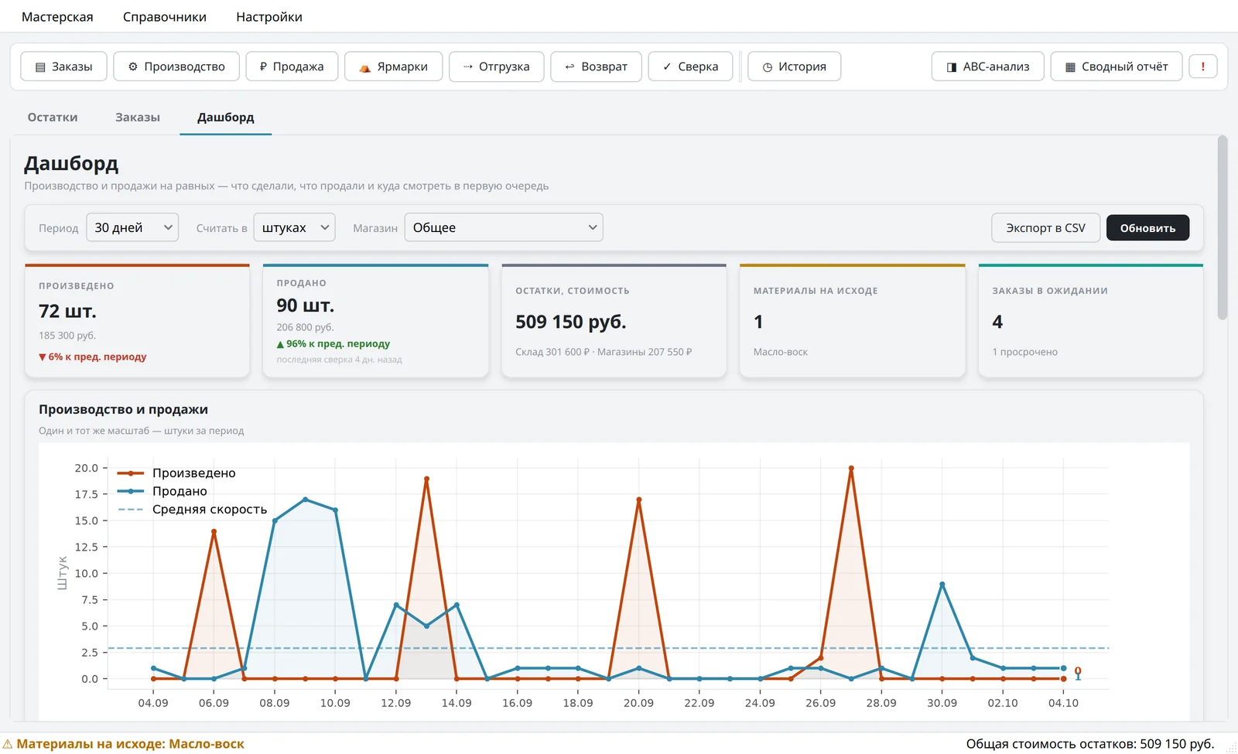Click the '▲ 96% к пред. периоду' text
The height and width of the screenshot is (754, 1238).
(x=333, y=343)
